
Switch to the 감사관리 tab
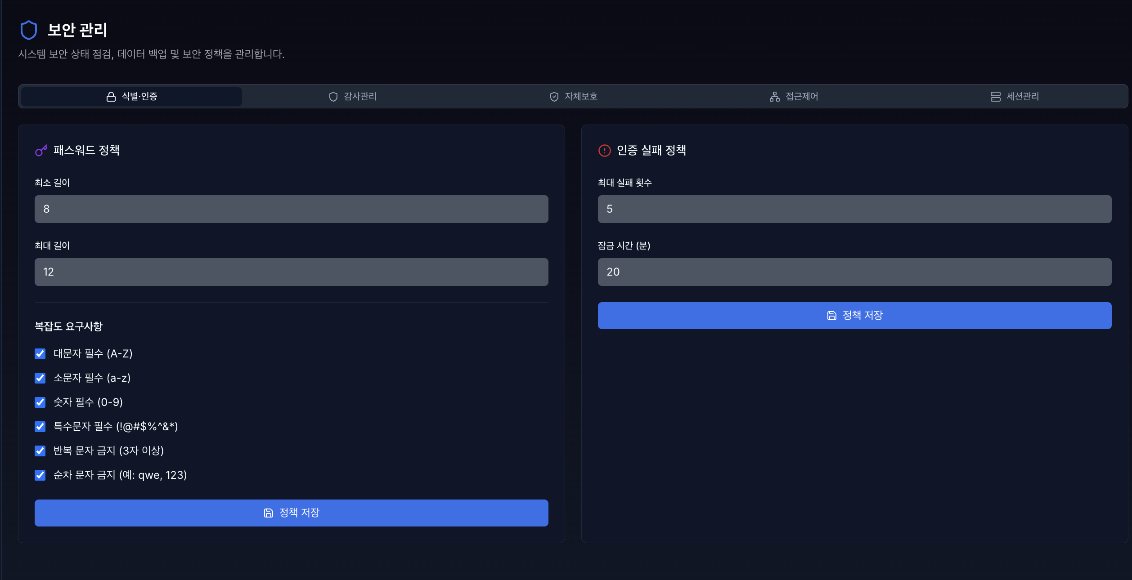(353, 97)
